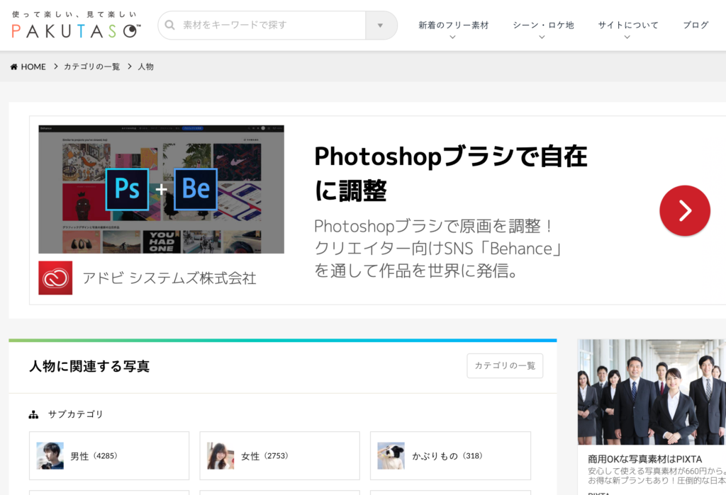This screenshot has width=726, height=495.
Task: Click the 女性 category thumbnail icon
Action: [220, 456]
